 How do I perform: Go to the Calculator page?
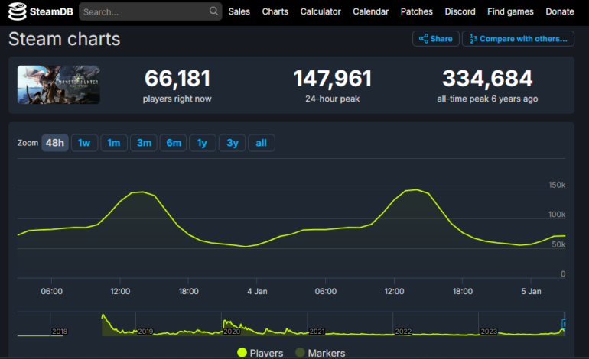[x=321, y=11]
